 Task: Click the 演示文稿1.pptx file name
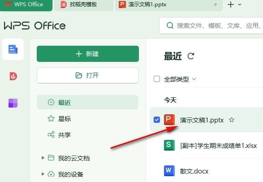click(x=202, y=120)
